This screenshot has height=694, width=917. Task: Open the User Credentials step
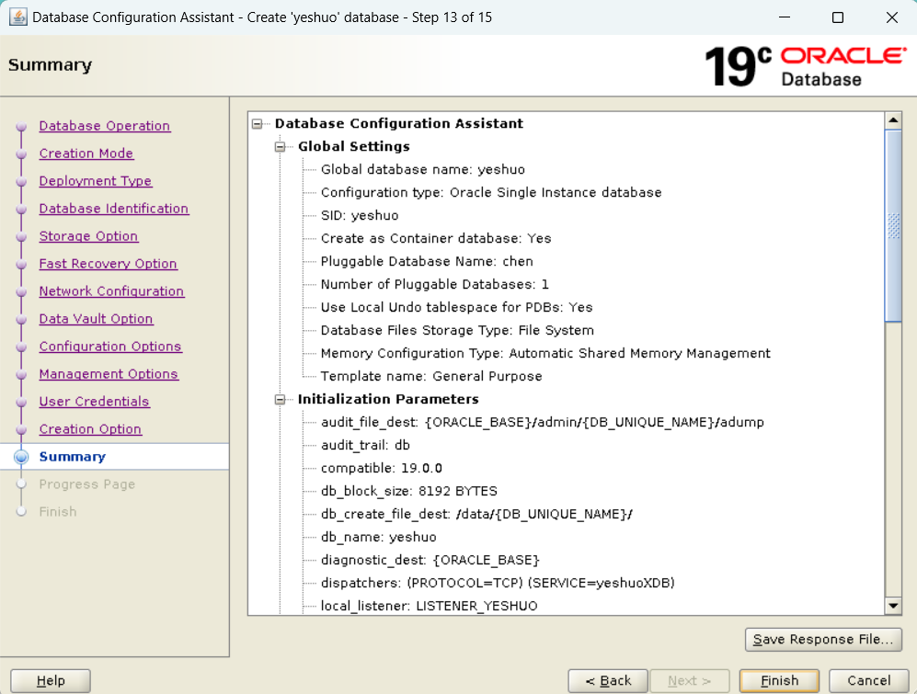point(94,401)
